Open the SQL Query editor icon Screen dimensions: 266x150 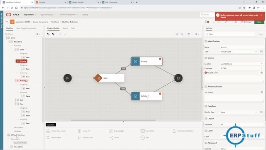pyautogui.click(x=261, y=92)
